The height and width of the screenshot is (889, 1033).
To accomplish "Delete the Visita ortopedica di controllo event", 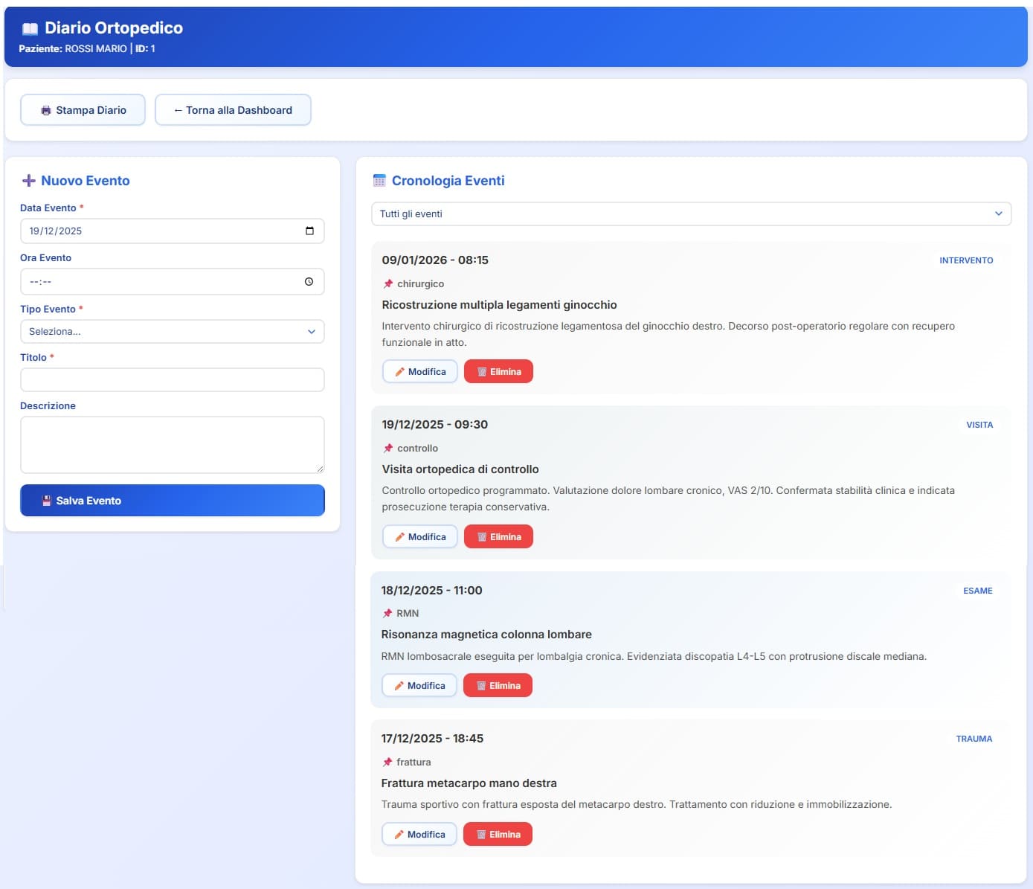I will pos(498,537).
